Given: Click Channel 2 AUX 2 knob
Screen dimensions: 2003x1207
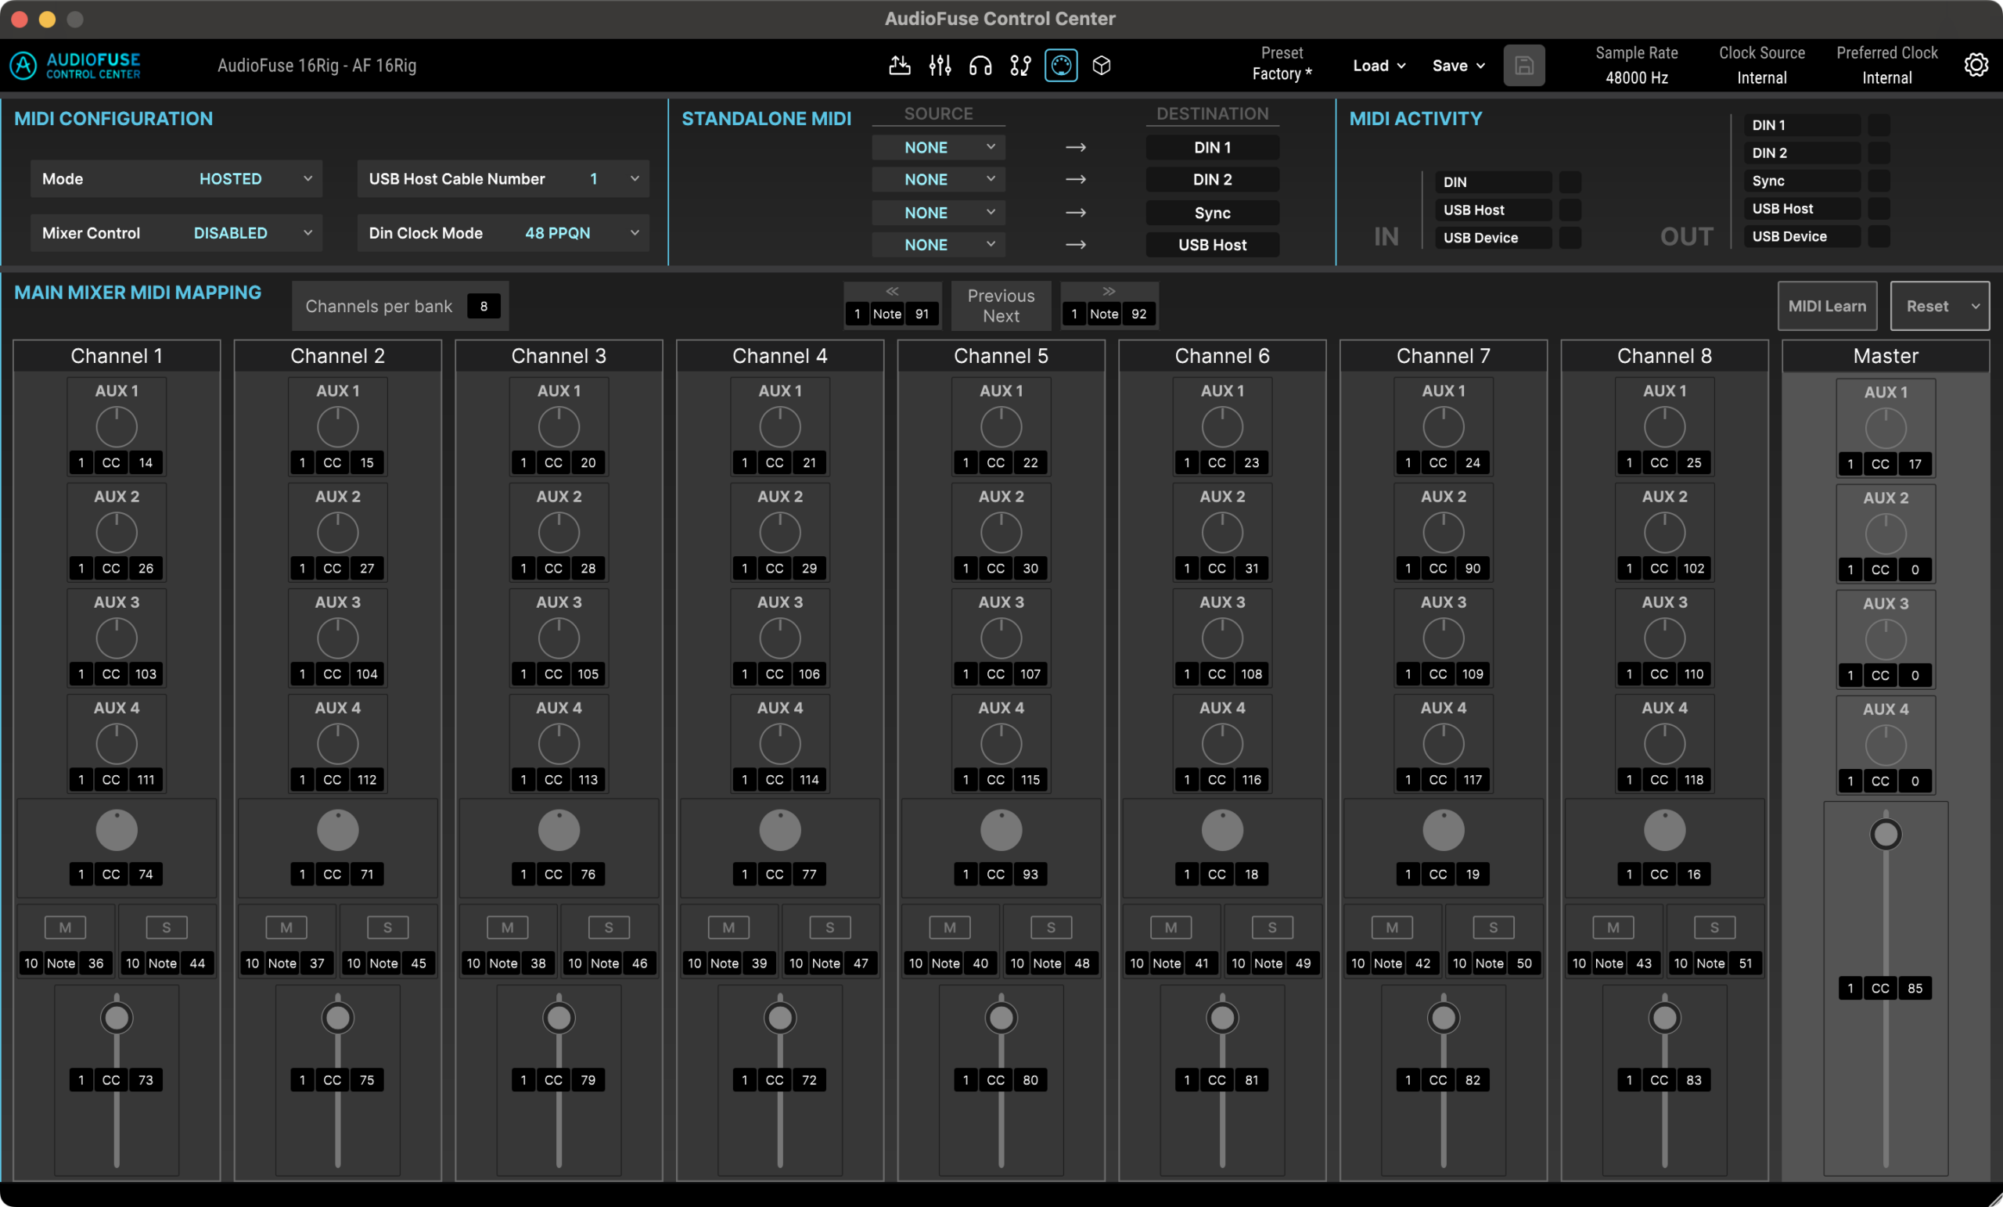Looking at the screenshot, I should coord(337,533).
